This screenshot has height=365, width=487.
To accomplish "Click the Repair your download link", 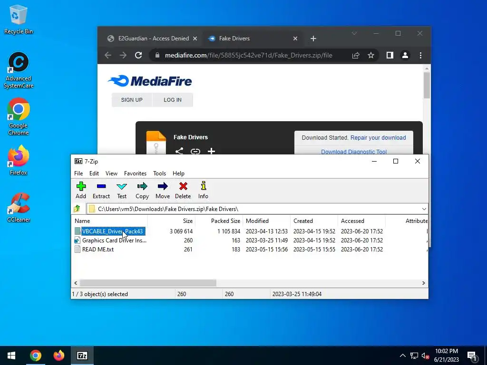I will point(378,138).
